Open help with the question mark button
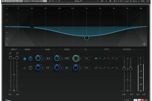The height and width of the screenshot is (101, 152). tap(148, 1)
